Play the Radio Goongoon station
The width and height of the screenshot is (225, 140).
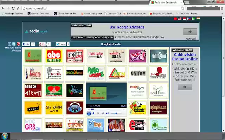pos(54,73)
